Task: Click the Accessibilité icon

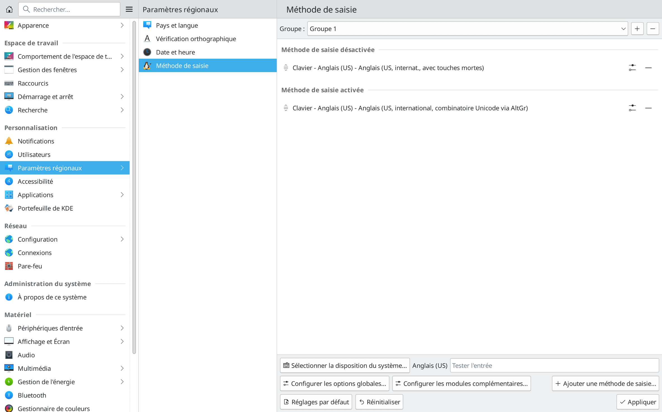Action: point(9,181)
